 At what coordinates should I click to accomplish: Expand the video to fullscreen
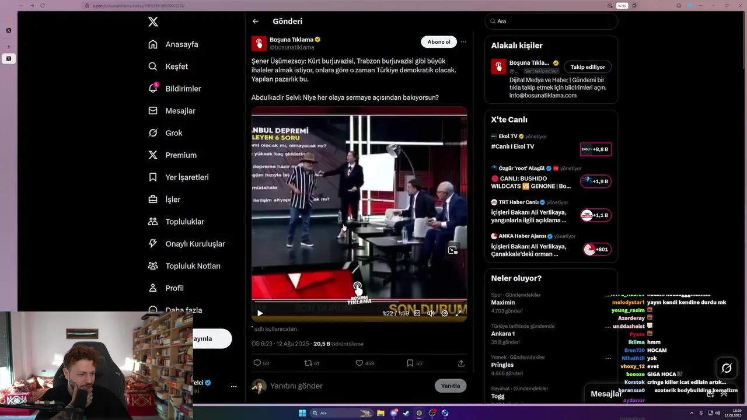(458, 313)
